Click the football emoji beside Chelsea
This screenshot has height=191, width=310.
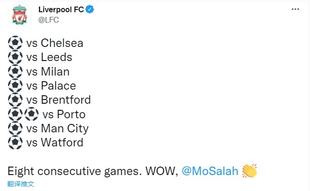pyautogui.click(x=15, y=43)
